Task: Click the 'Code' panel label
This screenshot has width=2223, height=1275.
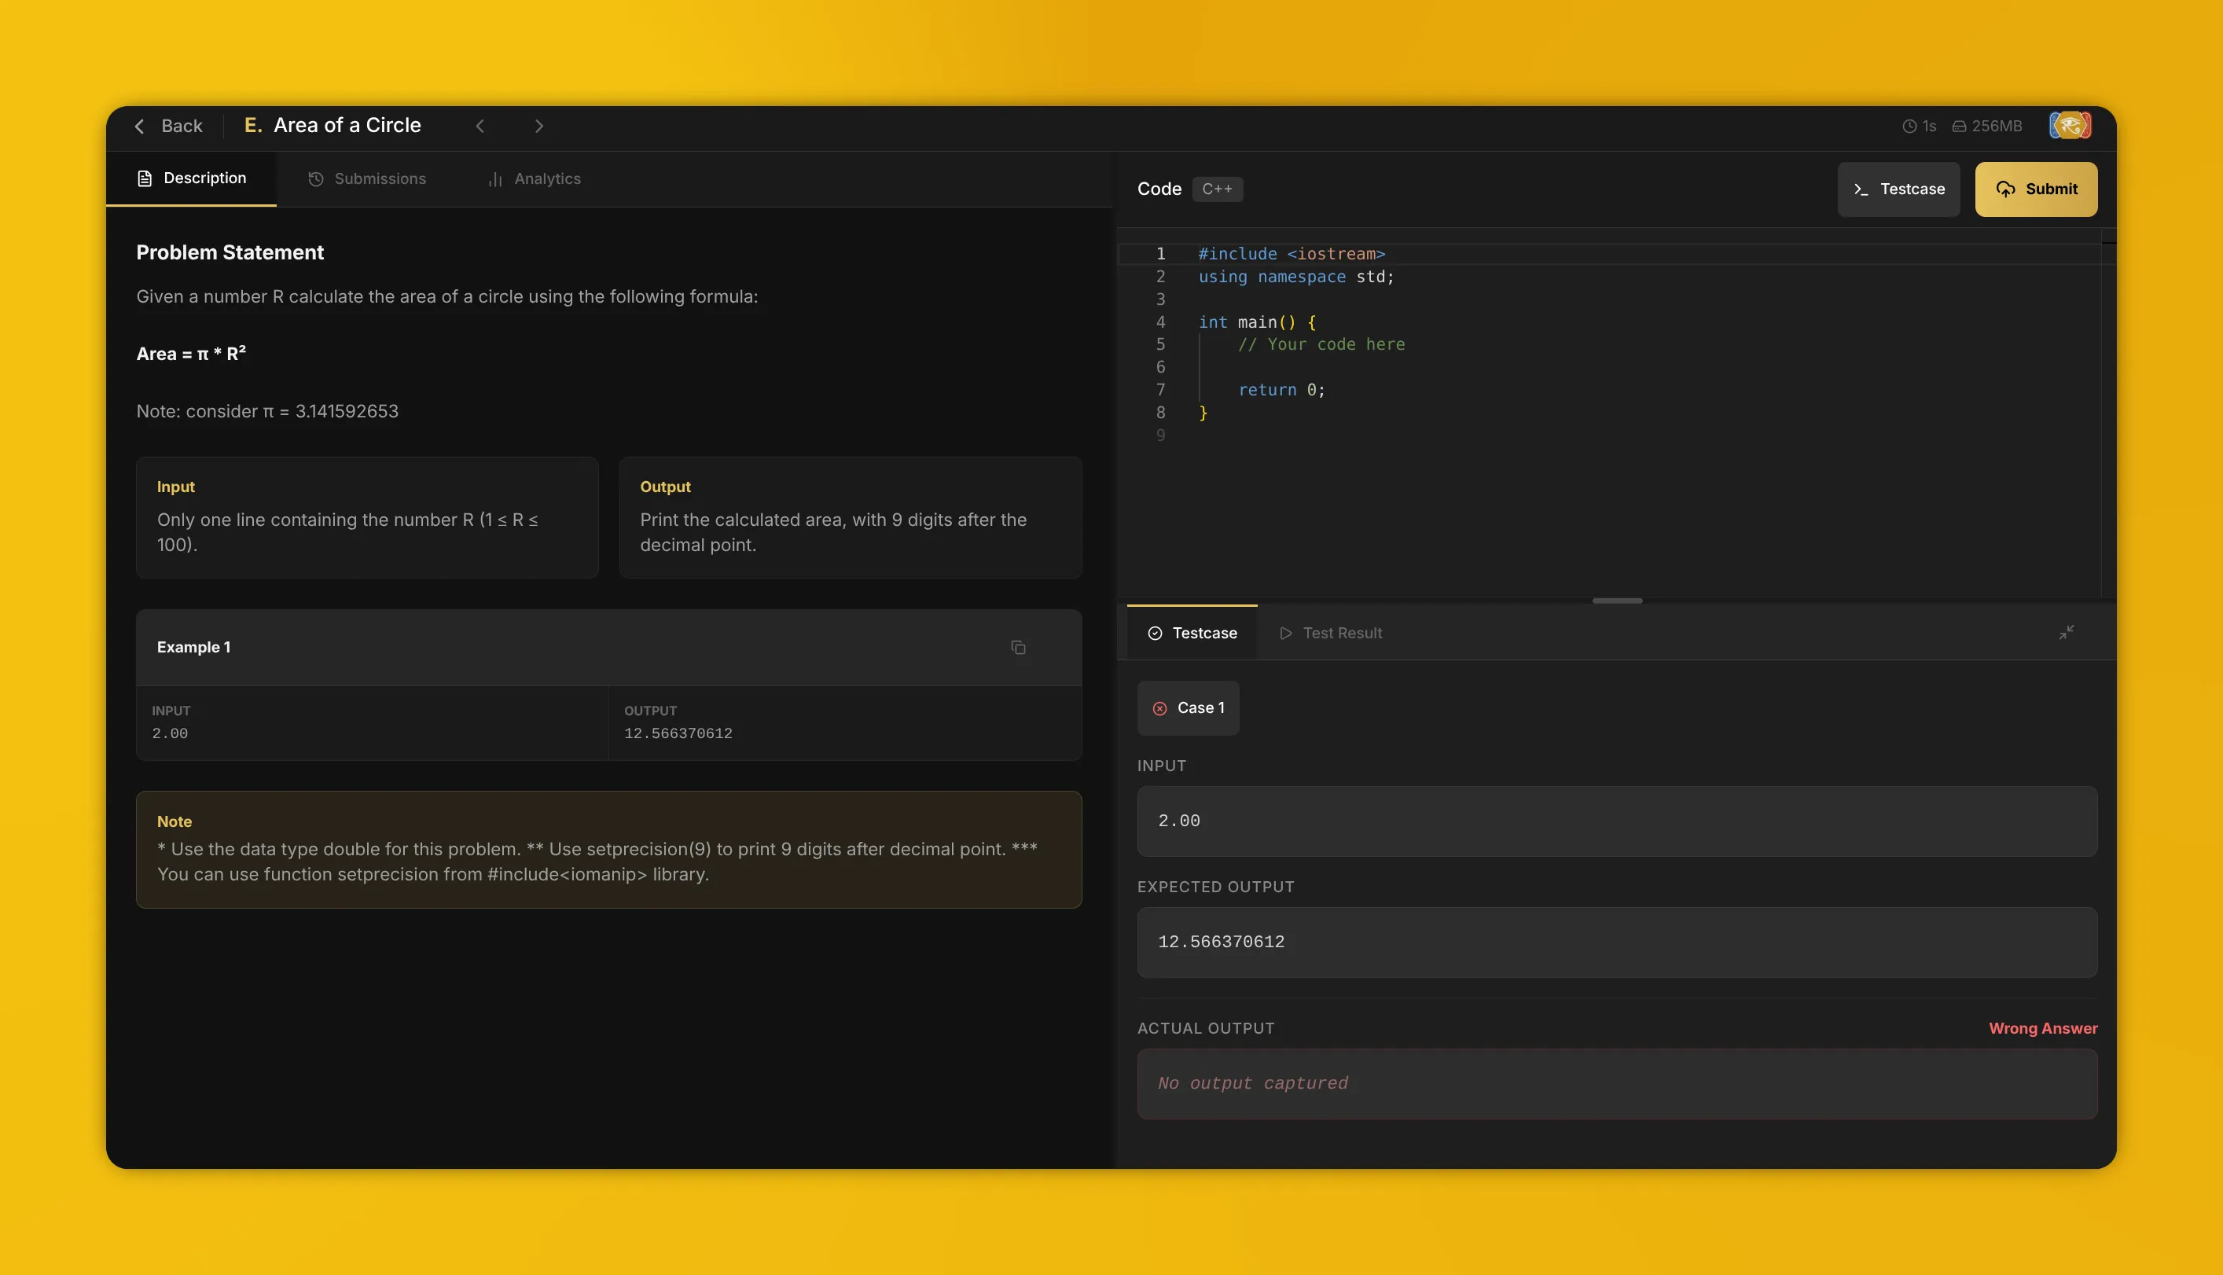Action: click(x=1159, y=189)
